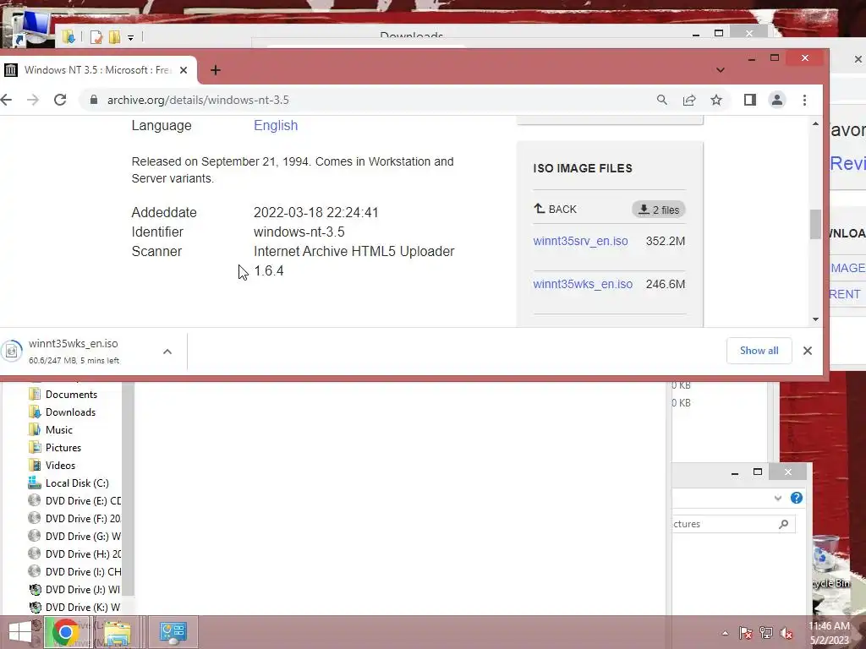Open Documents in Explorer navigation pane

click(x=71, y=395)
